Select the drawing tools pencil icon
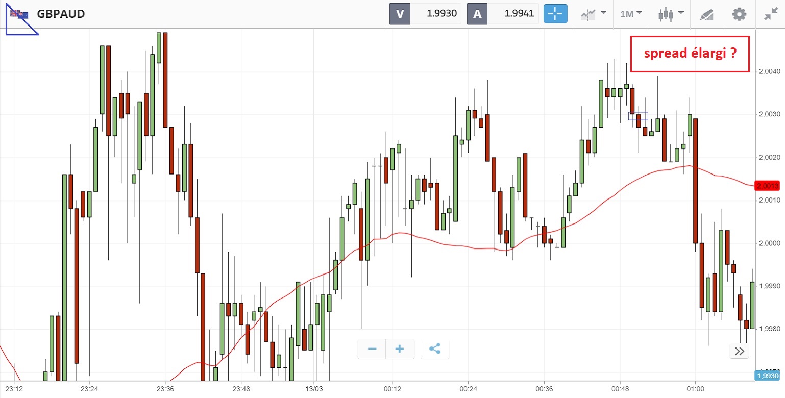Image resolution: width=785 pixels, height=398 pixels. pos(706,14)
